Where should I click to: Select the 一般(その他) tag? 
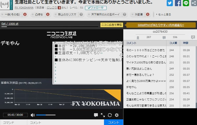[12, 14]
